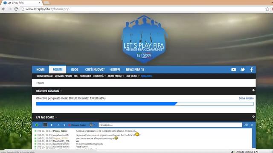Select the Forum tab
The width and height of the screenshot is (273, 153).
coord(58,69)
